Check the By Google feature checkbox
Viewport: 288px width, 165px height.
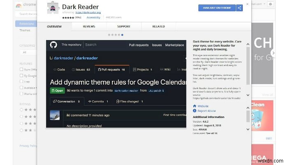coord(21,75)
